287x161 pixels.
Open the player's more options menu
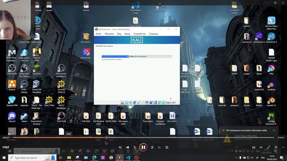point(283,147)
